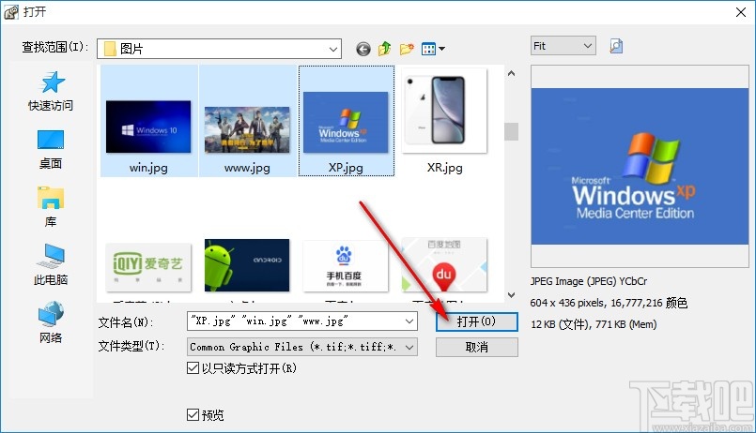Screen dimensions: 756x433
Task: Open the Fit zoom dropdown
Action: pos(563,46)
